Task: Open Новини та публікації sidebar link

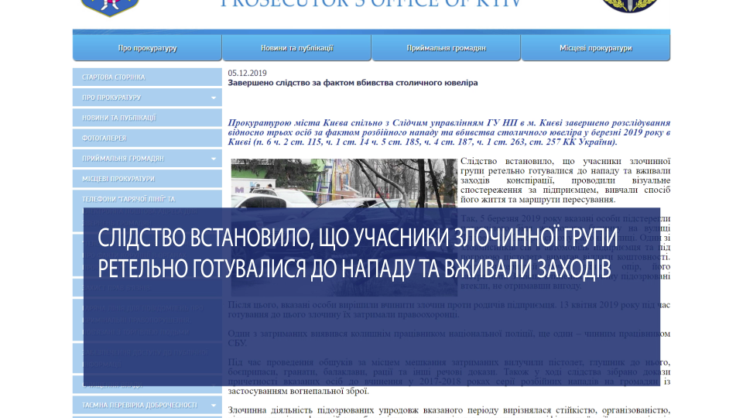Action: coord(147,118)
